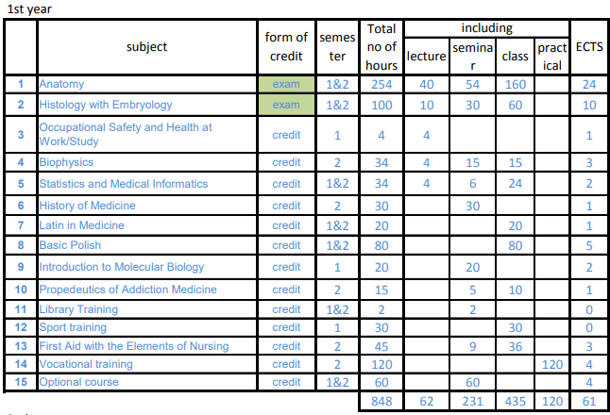The width and height of the screenshot is (610, 415).
Task: Choose the Basic Polish subject
Action: click(70, 245)
